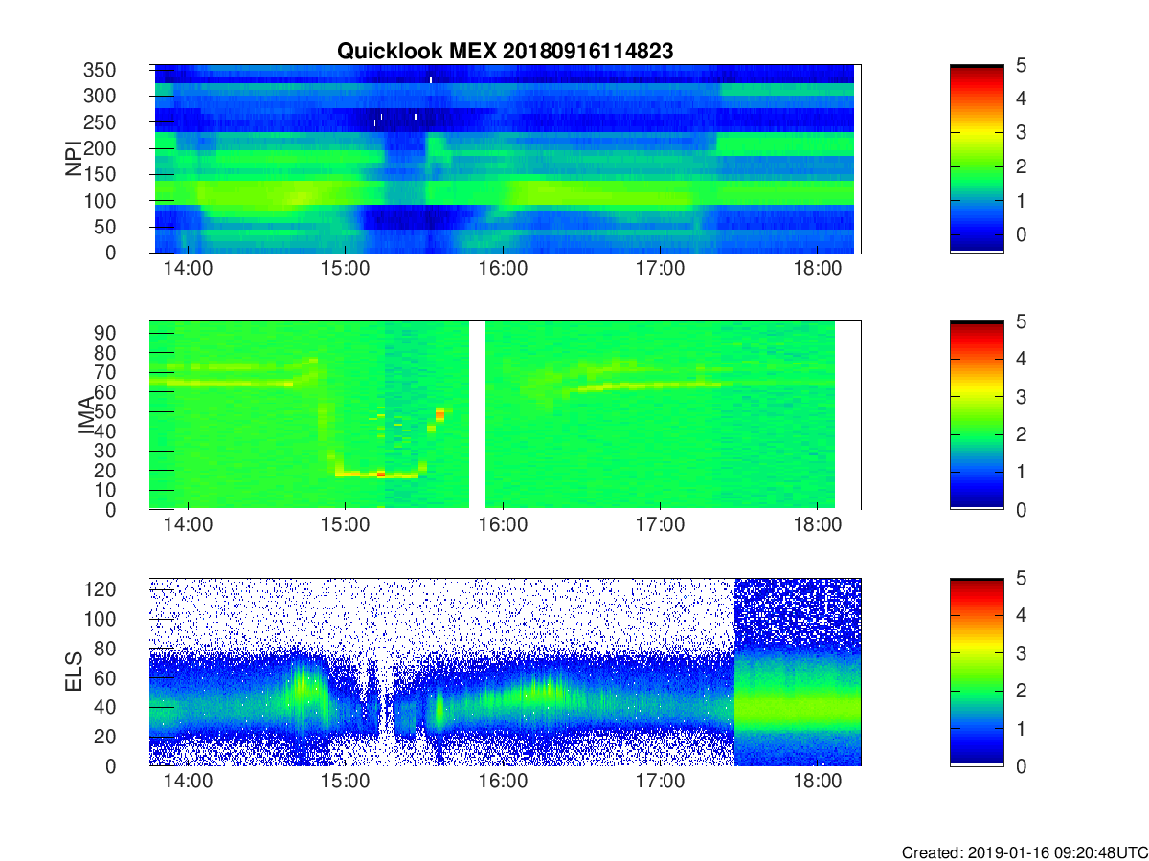Click the colorbar beside the IMA panel
The width and height of the screenshot is (1149, 861).
click(977, 415)
